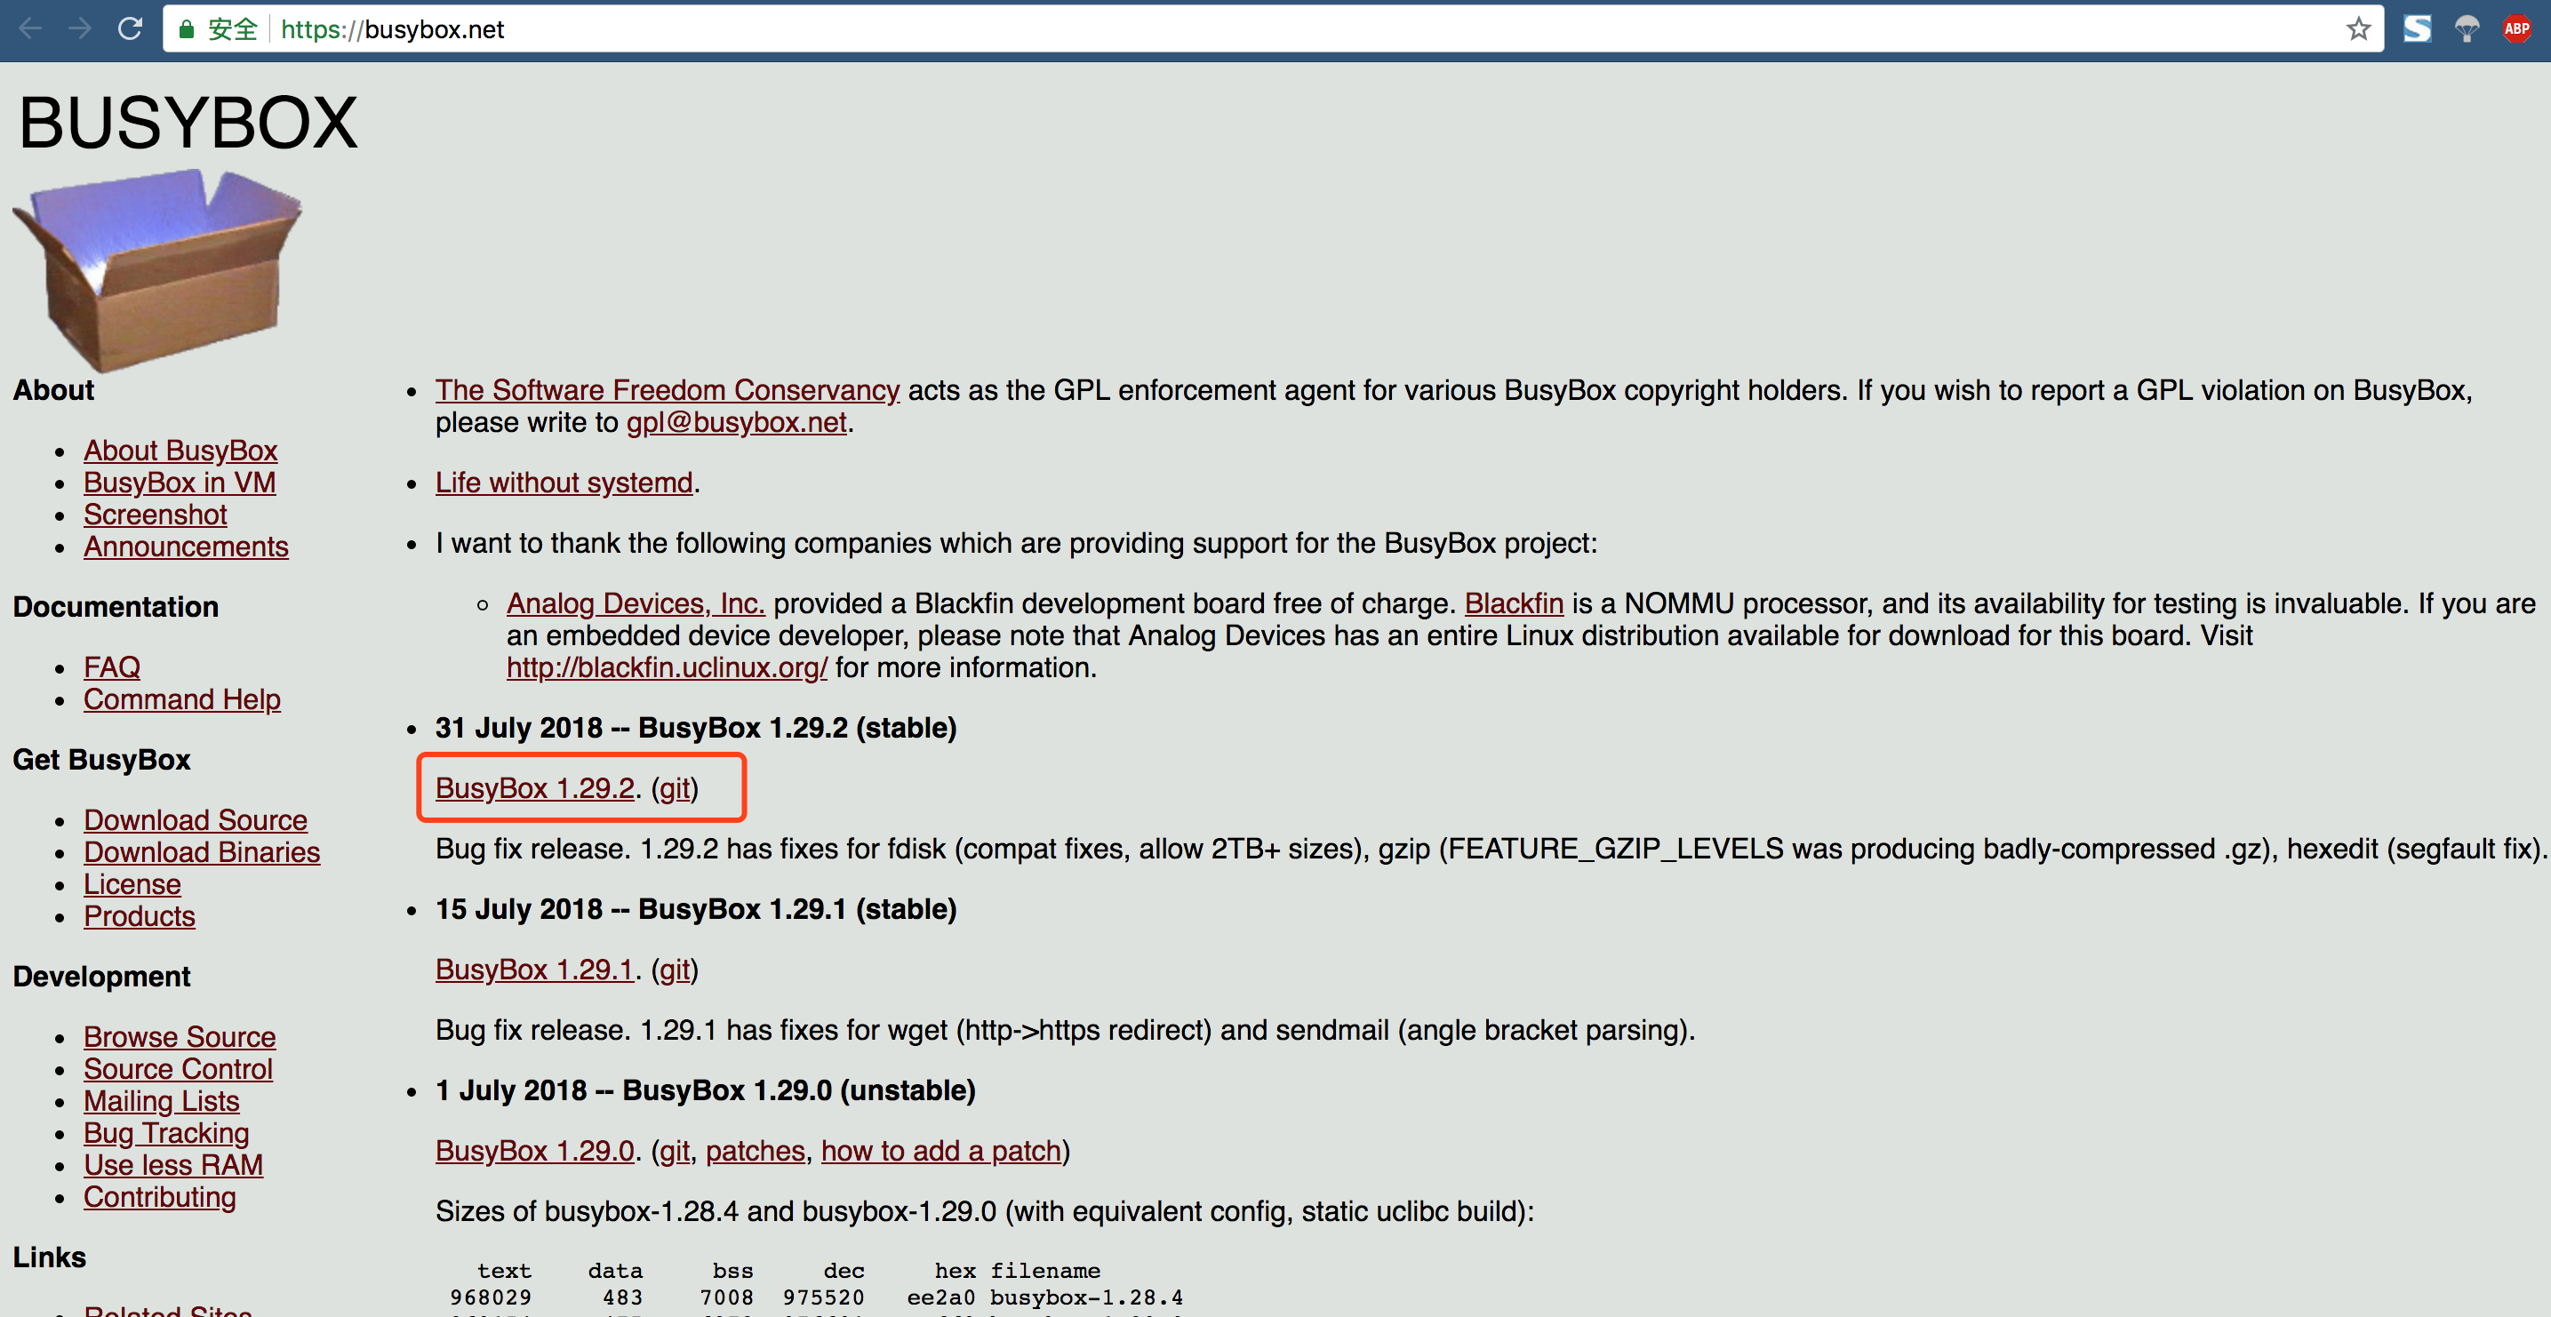Open the Command Help link
This screenshot has height=1317, width=2551.
tap(182, 699)
